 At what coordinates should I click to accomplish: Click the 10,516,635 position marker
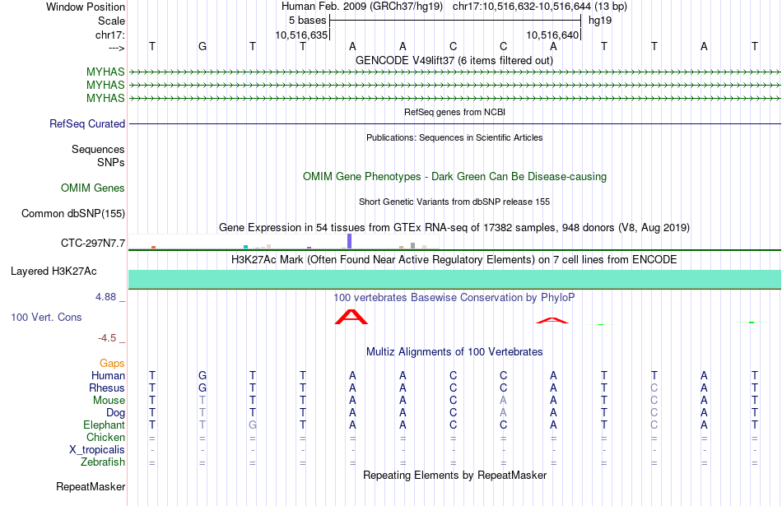[301, 35]
